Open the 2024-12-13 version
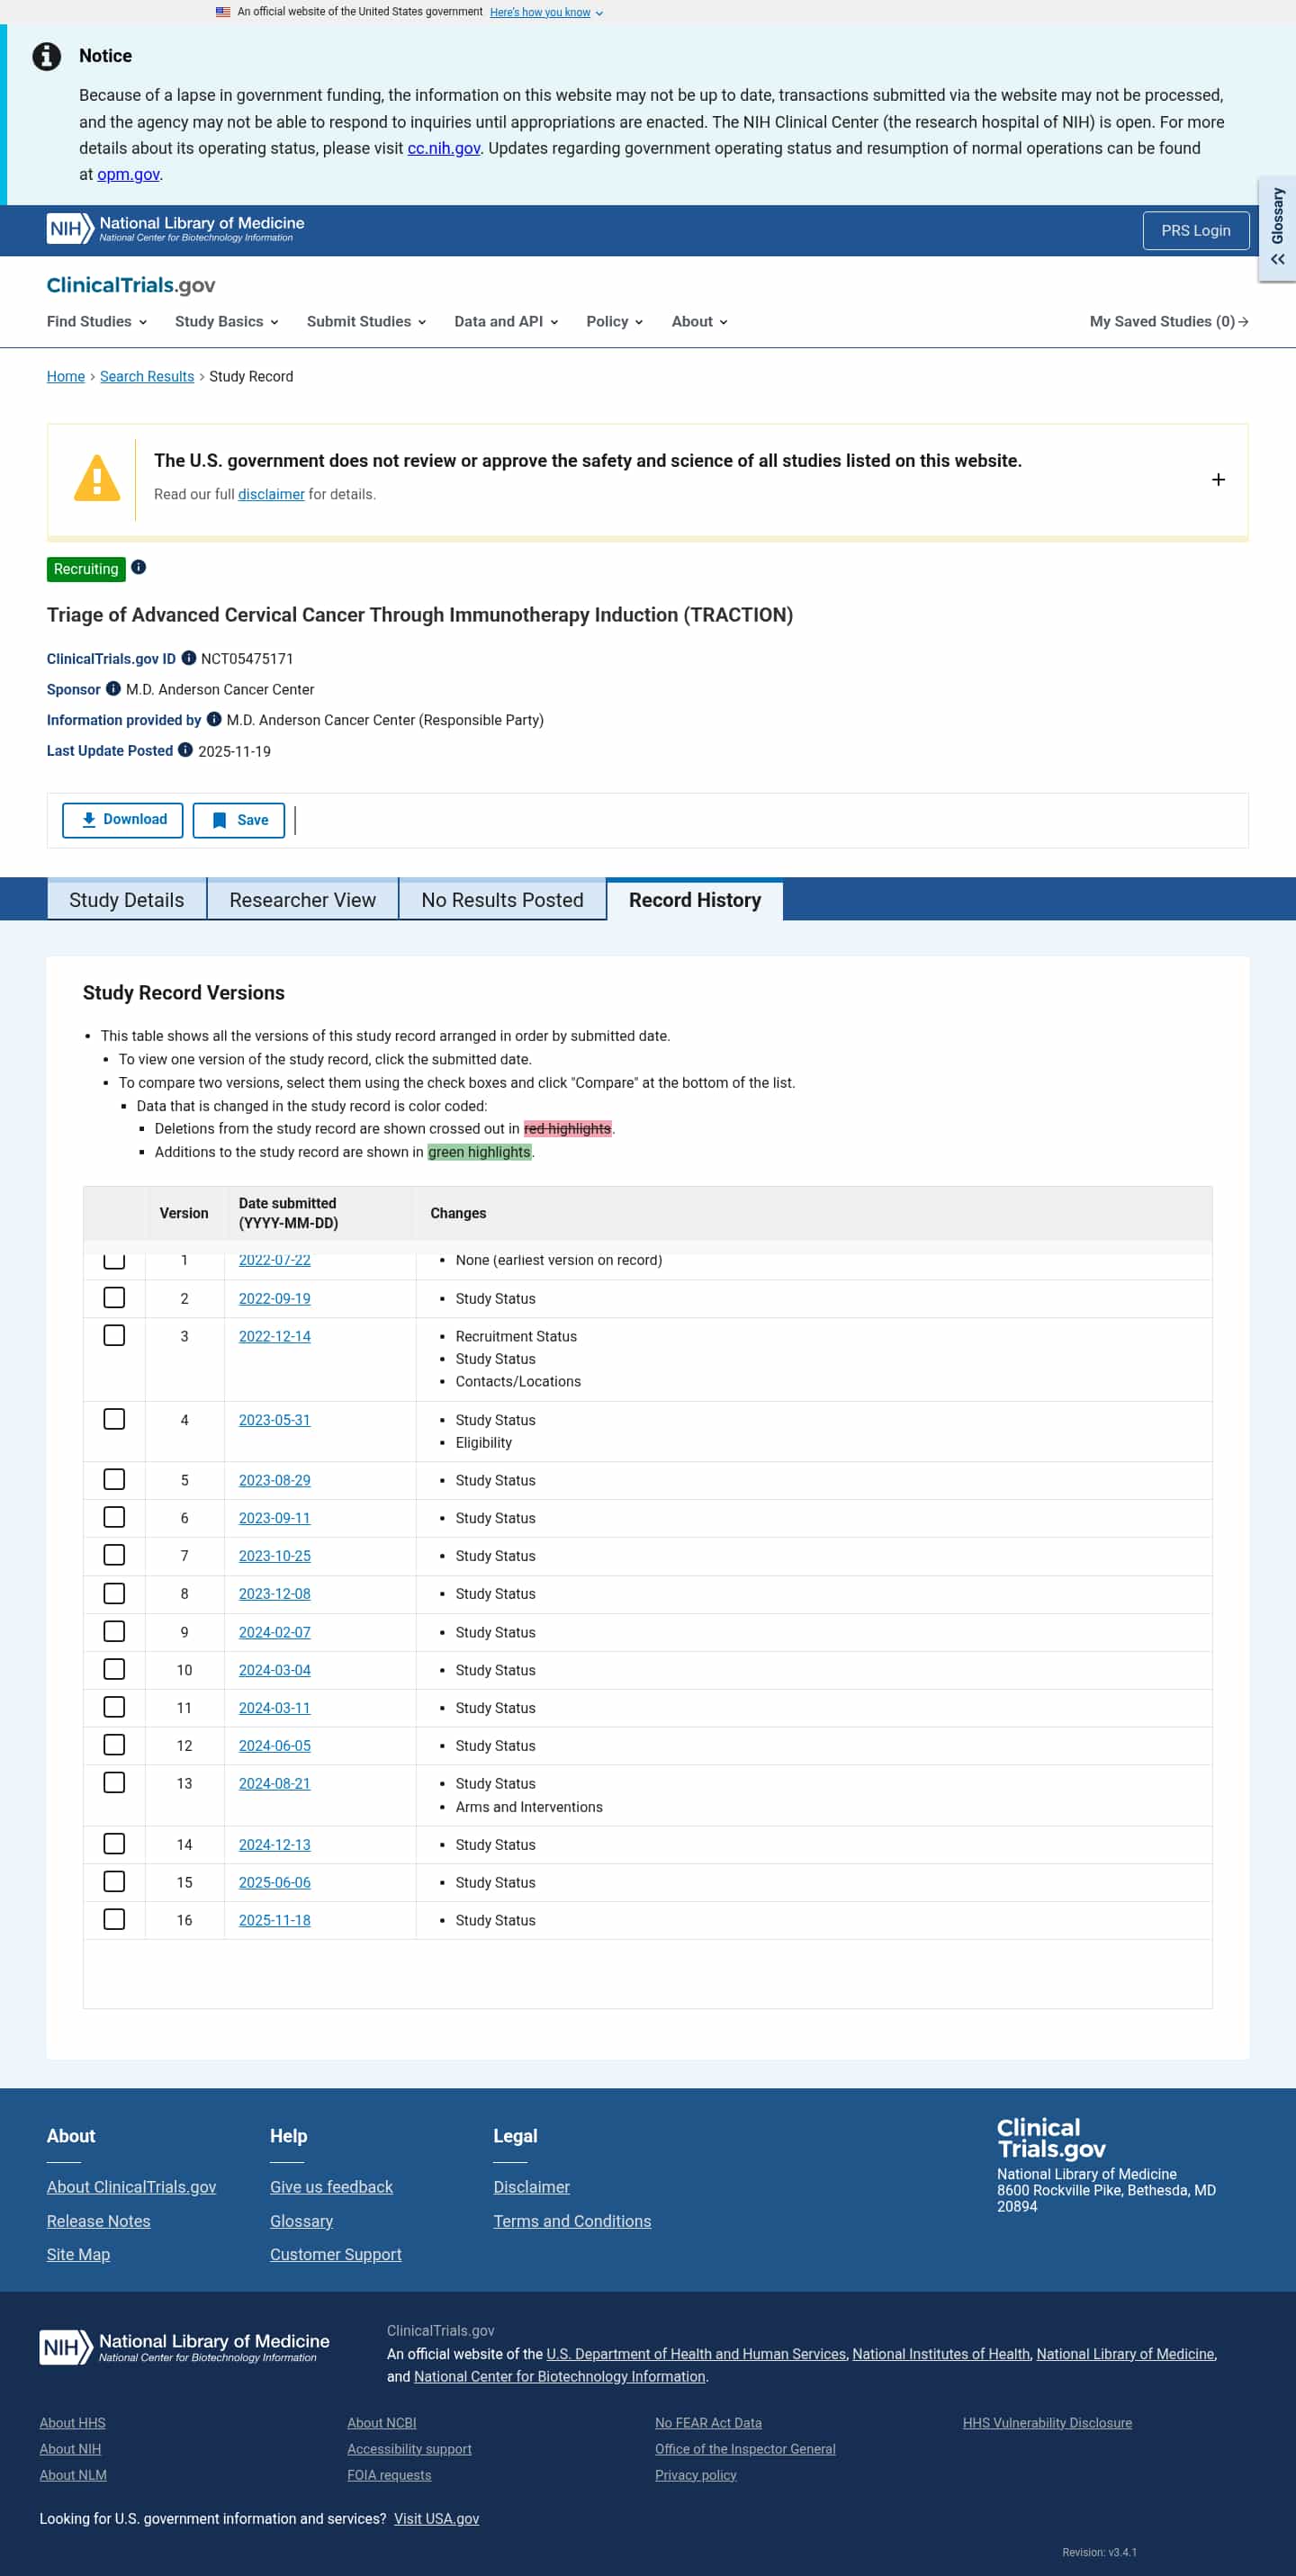This screenshot has width=1296, height=2576. pyautogui.click(x=275, y=1844)
